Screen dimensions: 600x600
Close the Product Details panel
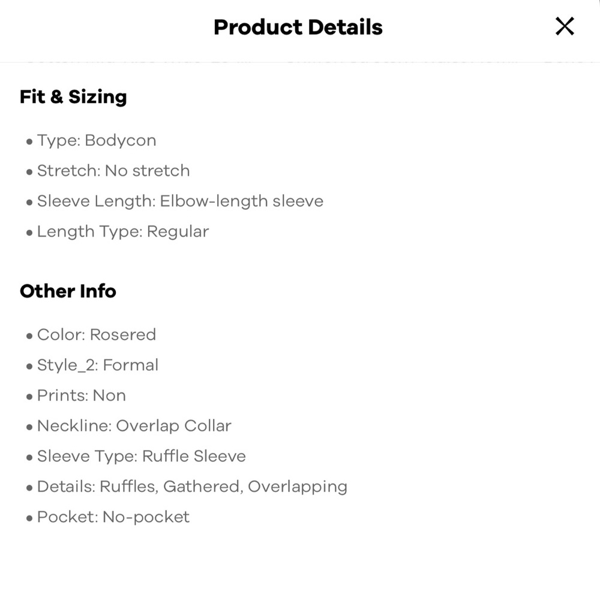(565, 26)
